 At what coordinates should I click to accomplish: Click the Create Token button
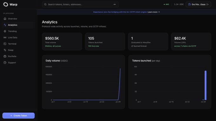pos(18,116)
